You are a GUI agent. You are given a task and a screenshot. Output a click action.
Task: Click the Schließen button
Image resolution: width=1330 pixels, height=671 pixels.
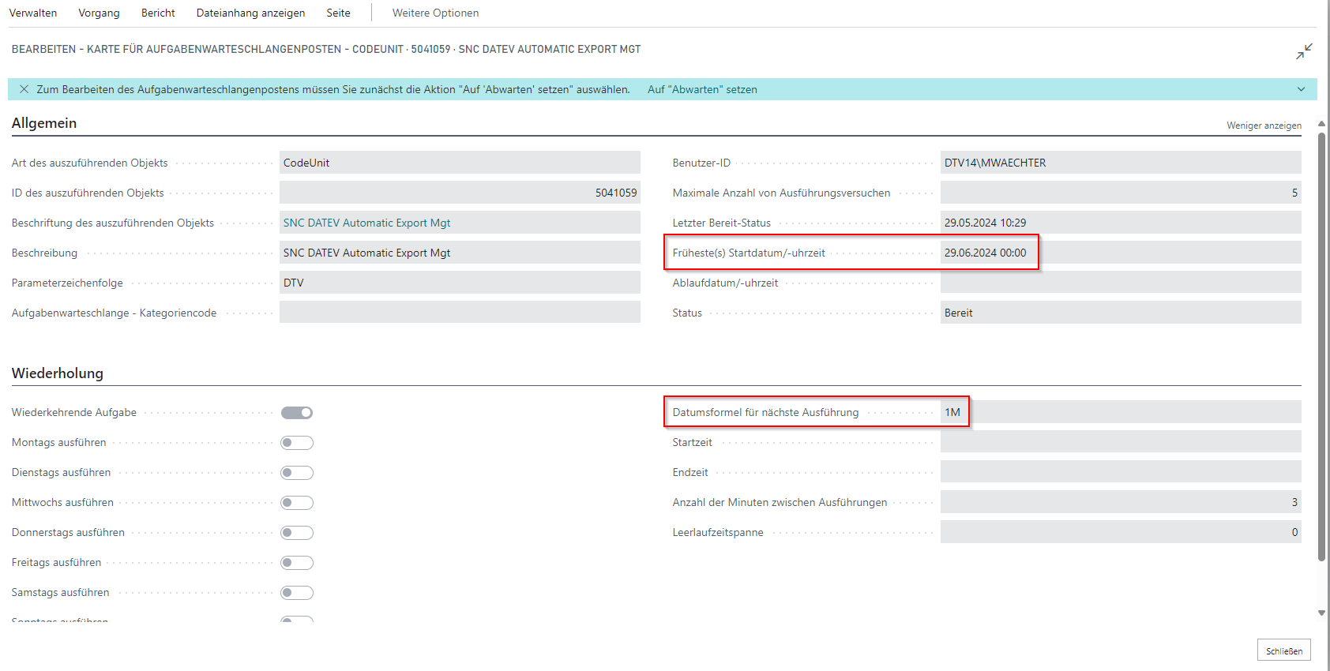point(1283,650)
